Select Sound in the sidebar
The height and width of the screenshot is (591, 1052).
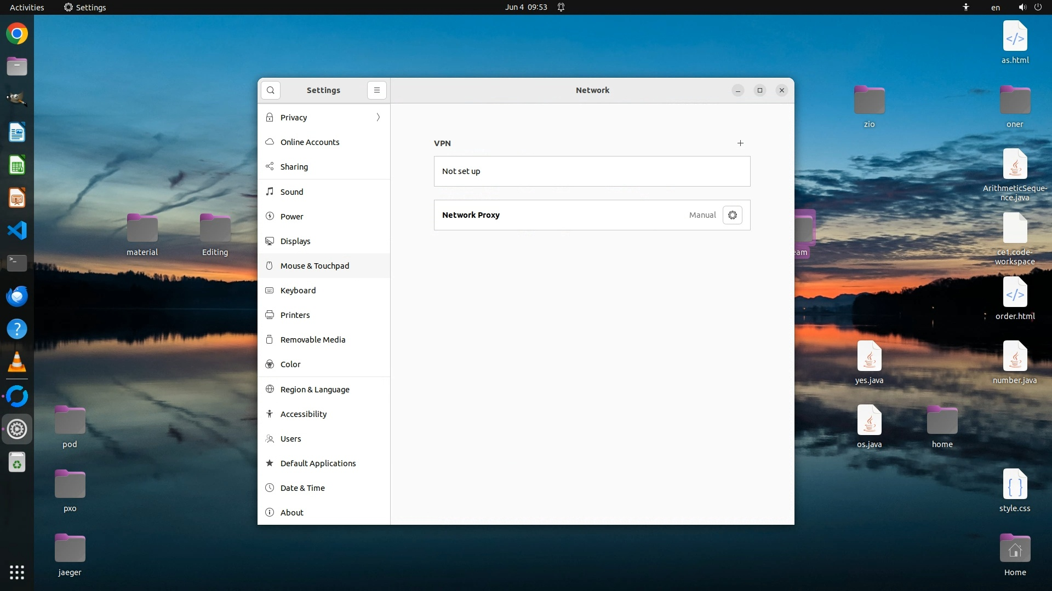[291, 192]
